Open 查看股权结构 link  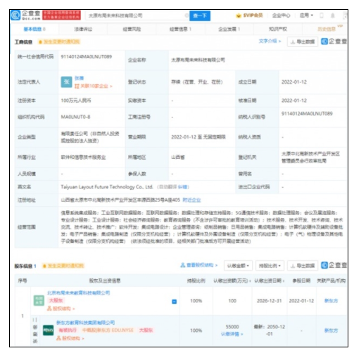pos(199,265)
